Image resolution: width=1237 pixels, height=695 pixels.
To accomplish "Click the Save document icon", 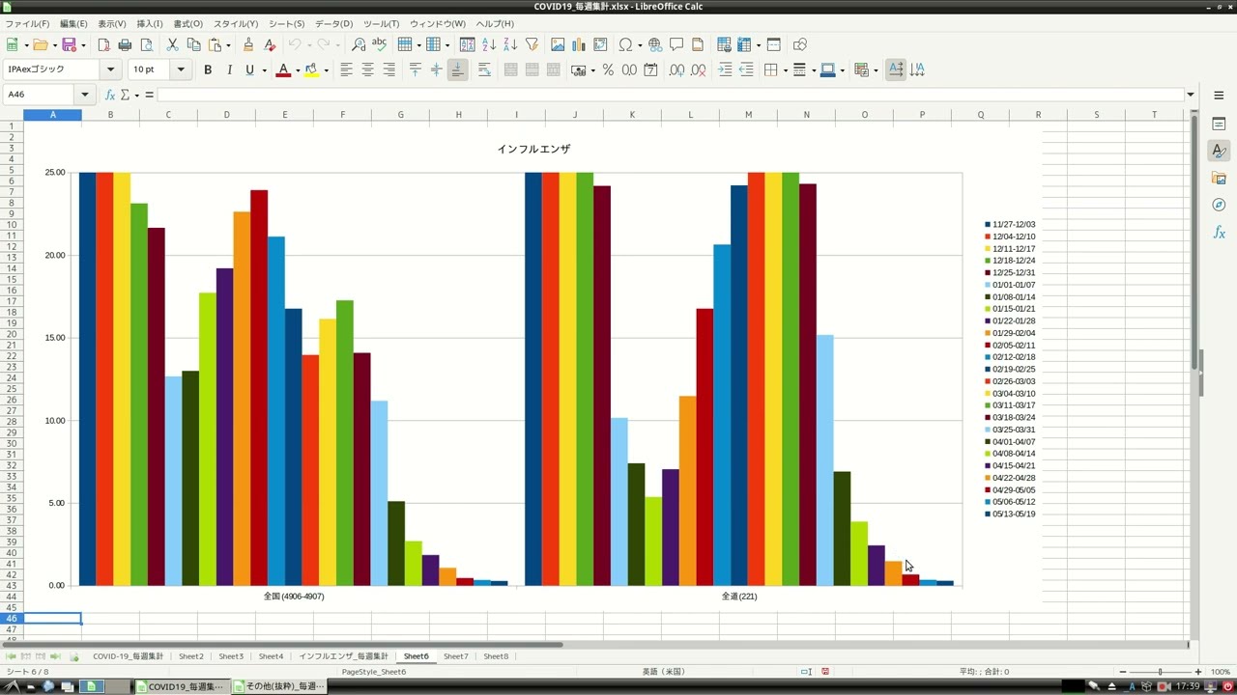I will click(x=68, y=44).
